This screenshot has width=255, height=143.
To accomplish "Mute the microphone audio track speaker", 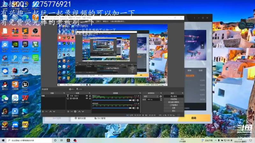I will click(x=134, y=100).
